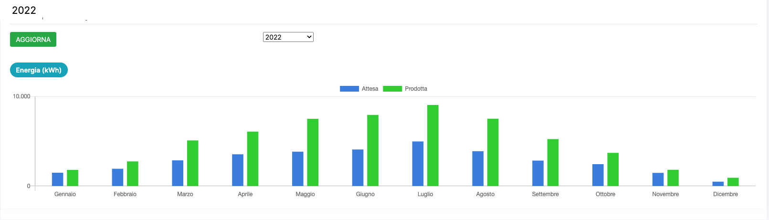This screenshot has width=769, height=220.
Task: Click the blue Febbraio Attesa bar
Action: coord(117,178)
